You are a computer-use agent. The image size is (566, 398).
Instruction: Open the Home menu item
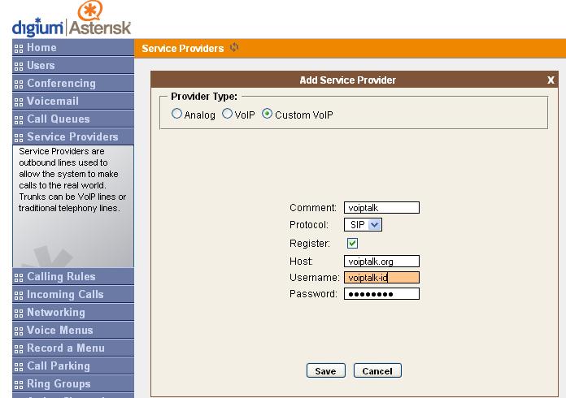(73, 48)
